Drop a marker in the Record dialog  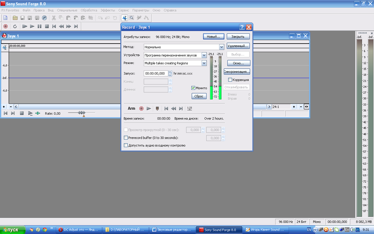pos(157,109)
